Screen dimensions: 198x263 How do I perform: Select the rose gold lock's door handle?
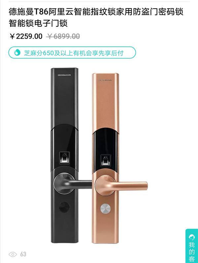(x=121, y=186)
